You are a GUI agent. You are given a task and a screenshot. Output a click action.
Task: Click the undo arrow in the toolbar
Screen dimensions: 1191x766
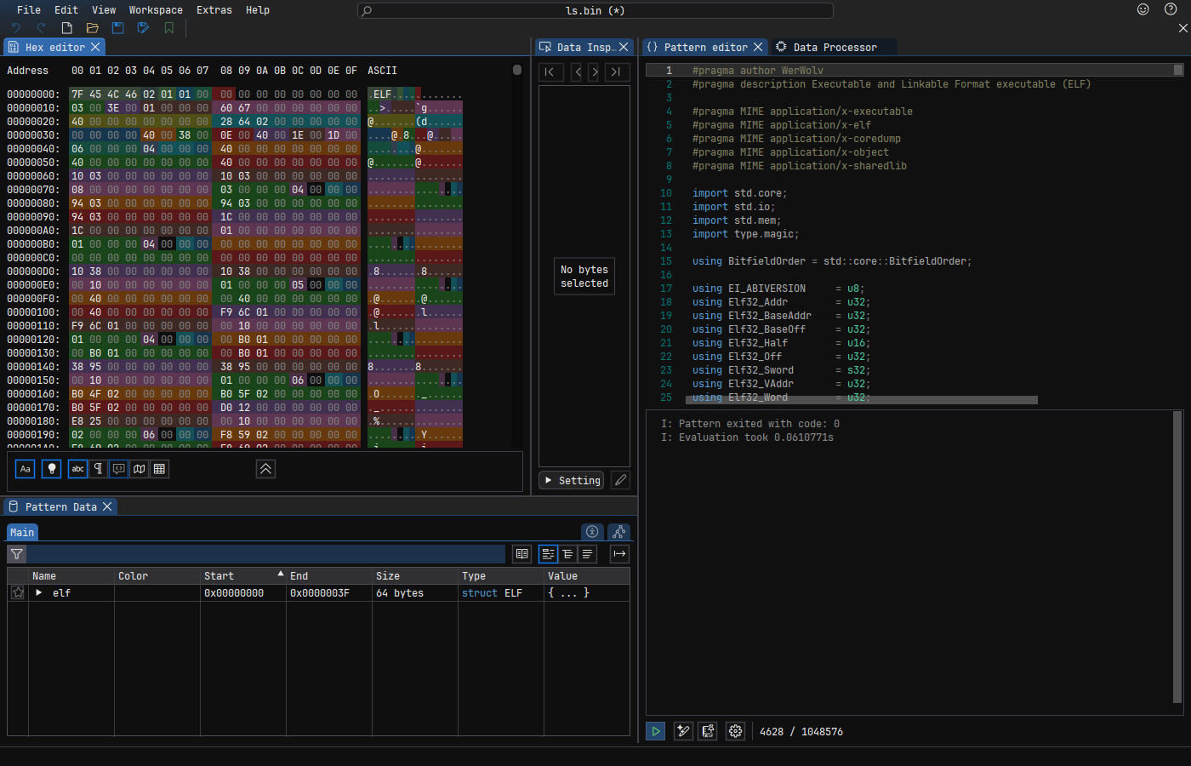[x=16, y=28]
